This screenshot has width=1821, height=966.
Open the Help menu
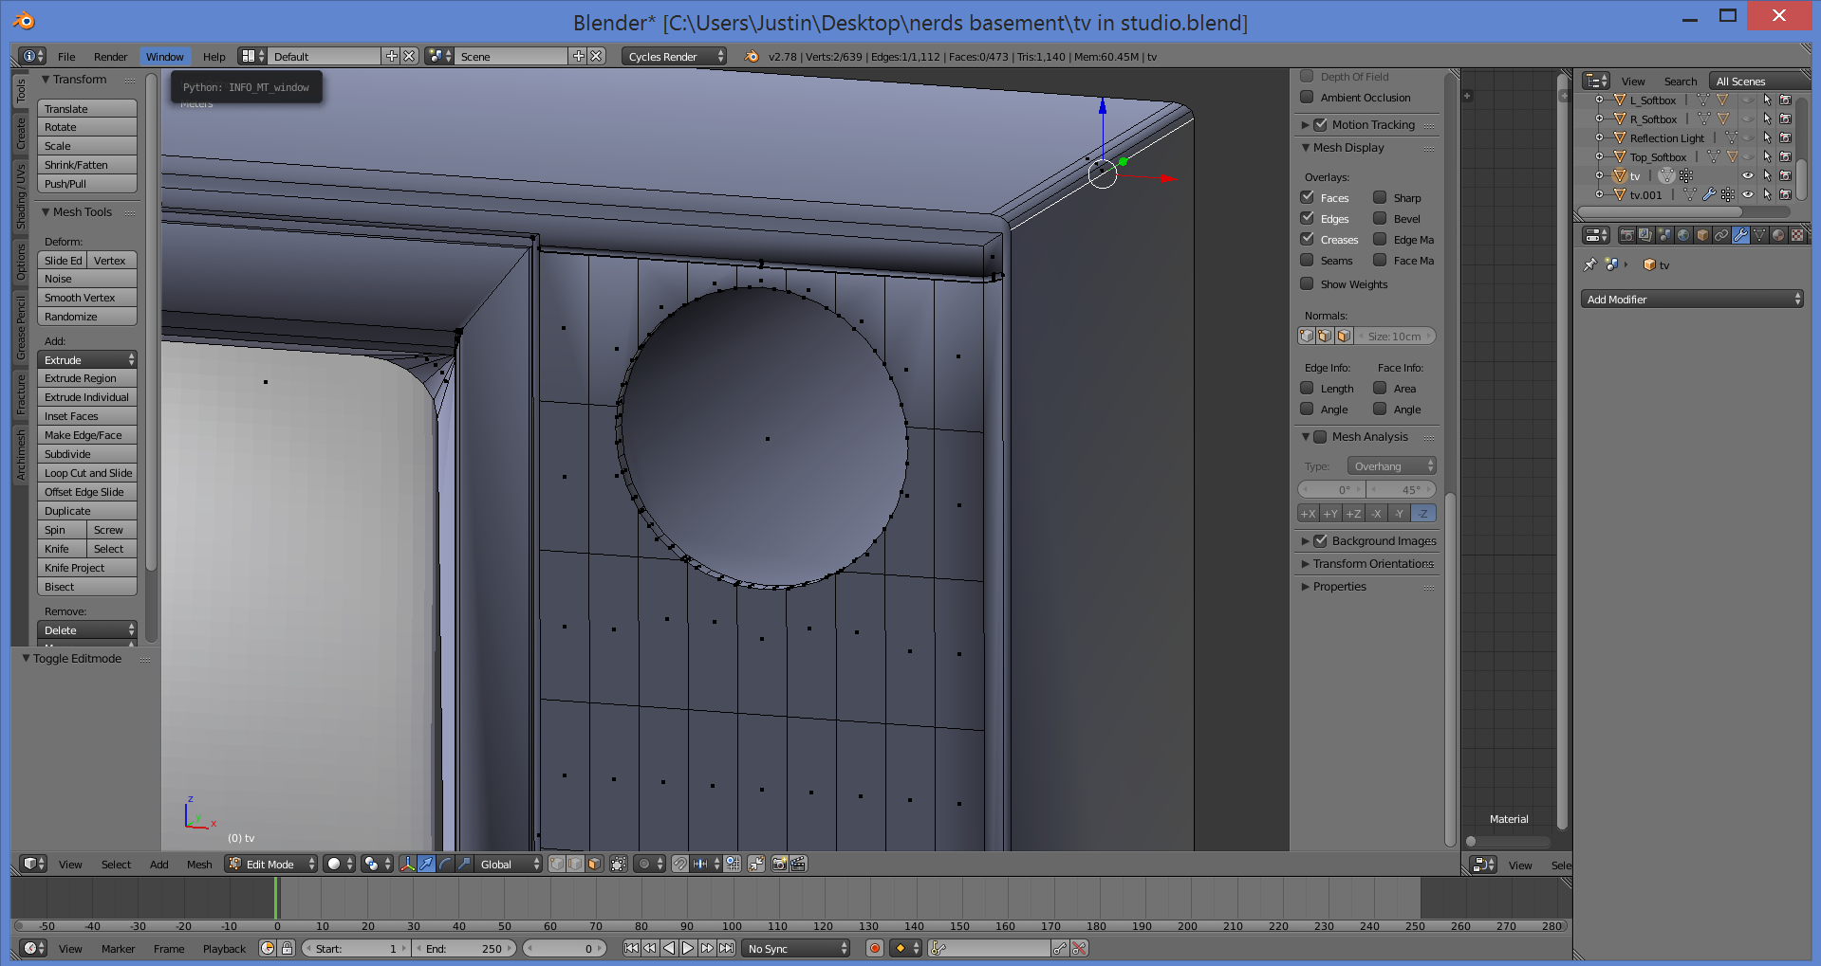coord(214,57)
